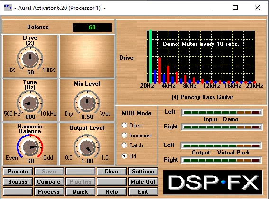The width and height of the screenshot is (269, 199).
Task: Click the green Balance value display
Action: click(93, 27)
